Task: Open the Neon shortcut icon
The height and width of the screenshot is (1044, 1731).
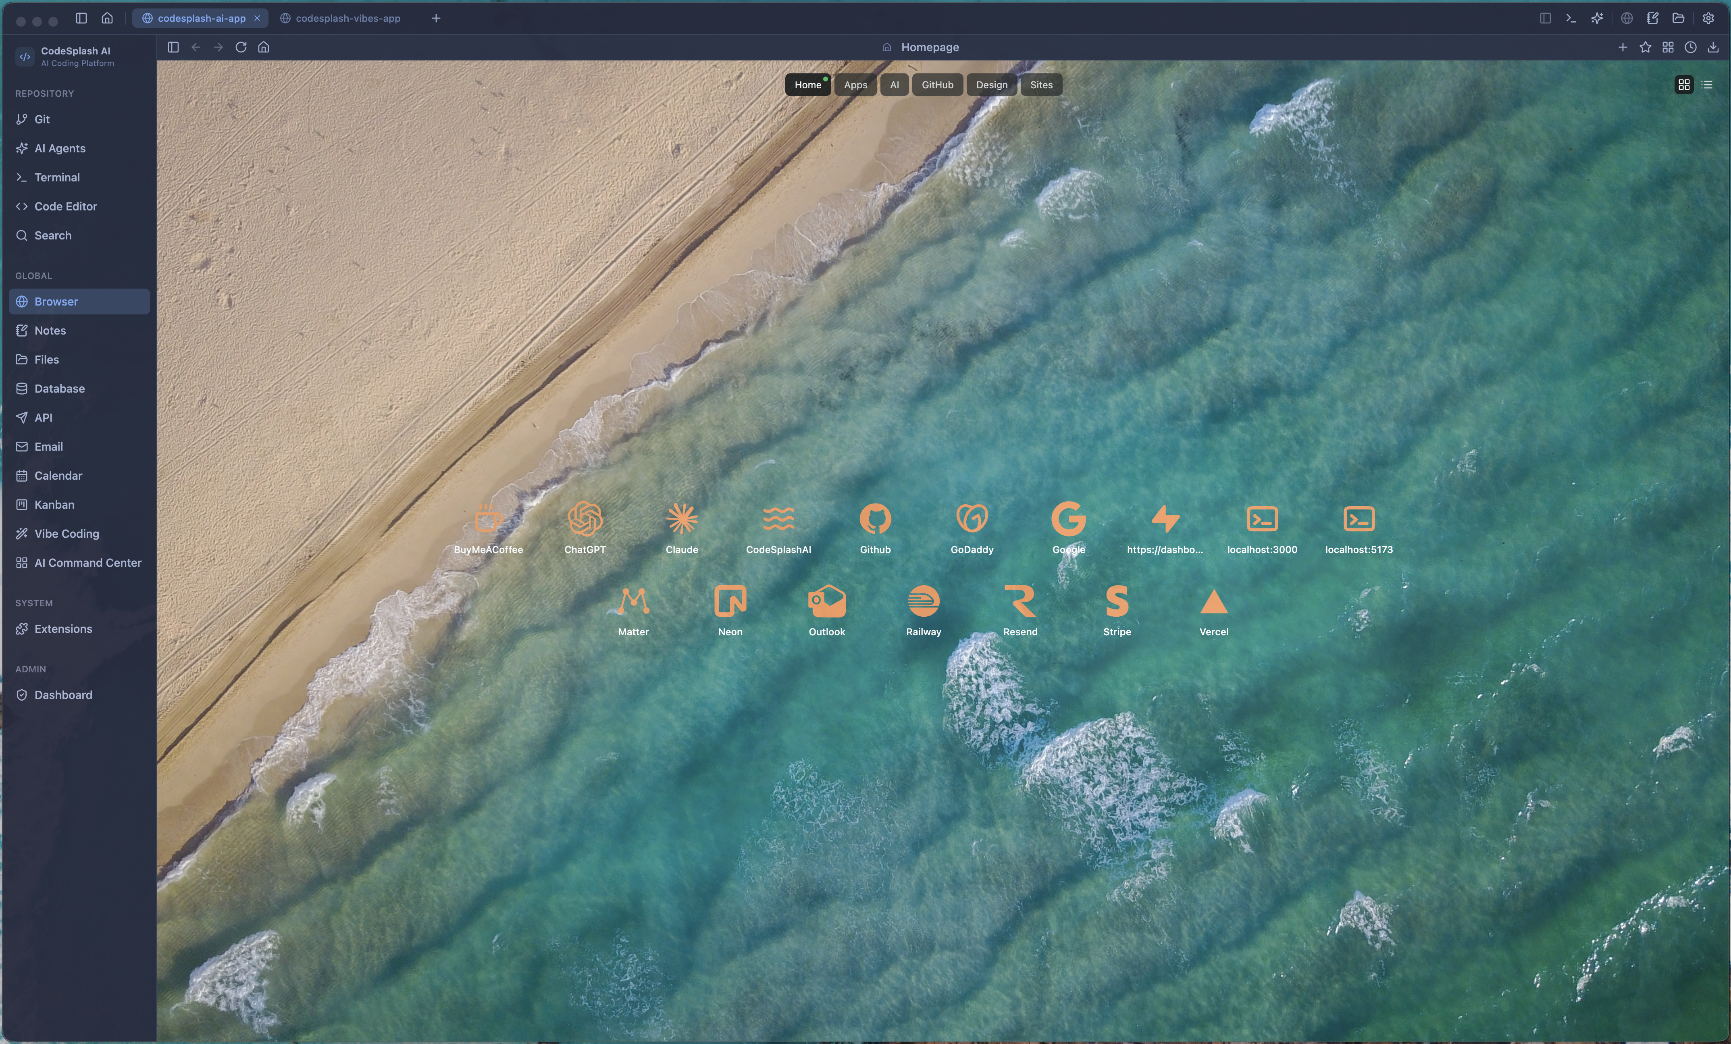Action: pos(730,601)
